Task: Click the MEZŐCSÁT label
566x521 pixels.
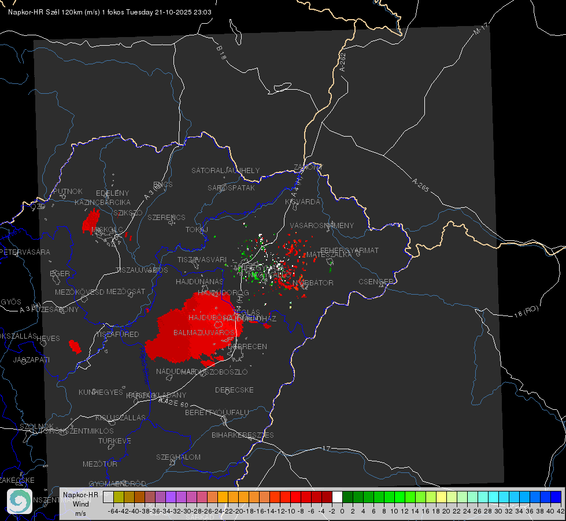Action: tap(125, 291)
